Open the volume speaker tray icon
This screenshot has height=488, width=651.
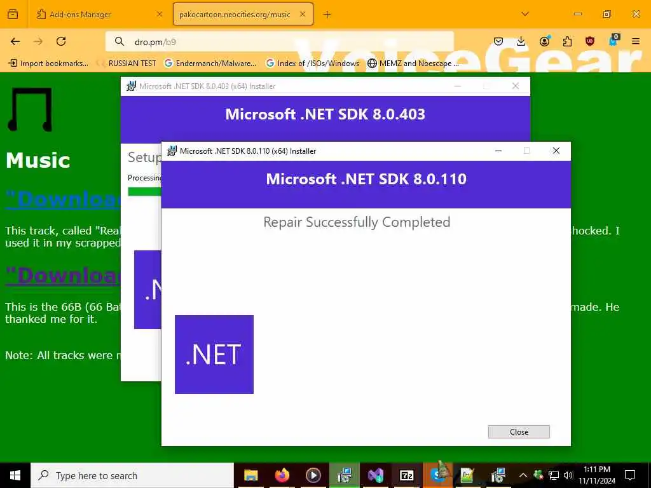click(568, 475)
